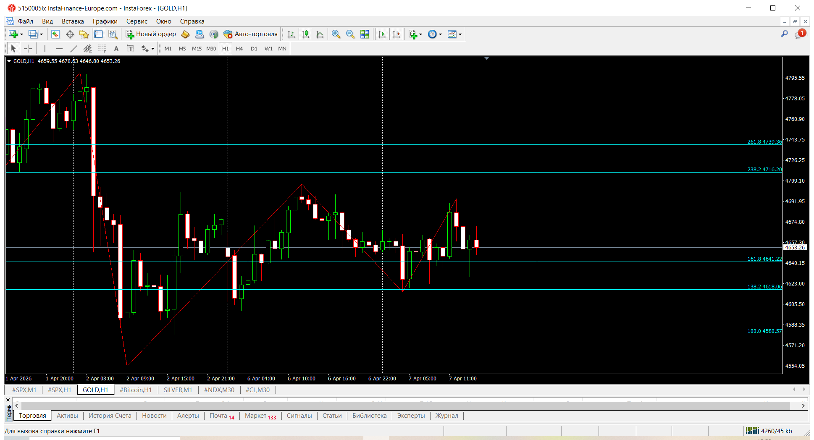Open the search magnifier icon
Screen dimensions: 814x440
[784, 34]
